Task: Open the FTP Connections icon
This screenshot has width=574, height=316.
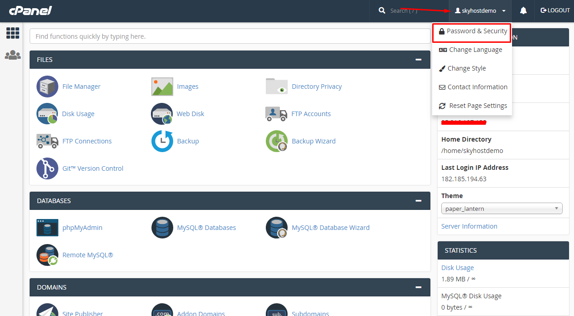Action: [x=47, y=141]
